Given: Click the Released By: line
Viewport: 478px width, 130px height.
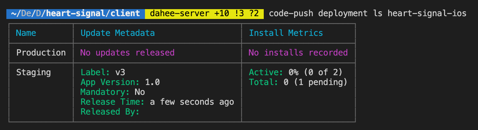Looking at the screenshot, I should click(110, 112).
